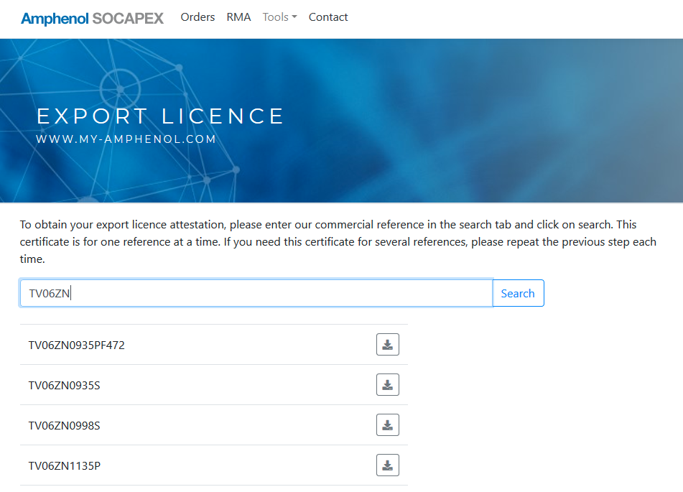683x492 pixels.
Task: Open the Amphenol SOCAPEX home logo
Action: (93, 18)
